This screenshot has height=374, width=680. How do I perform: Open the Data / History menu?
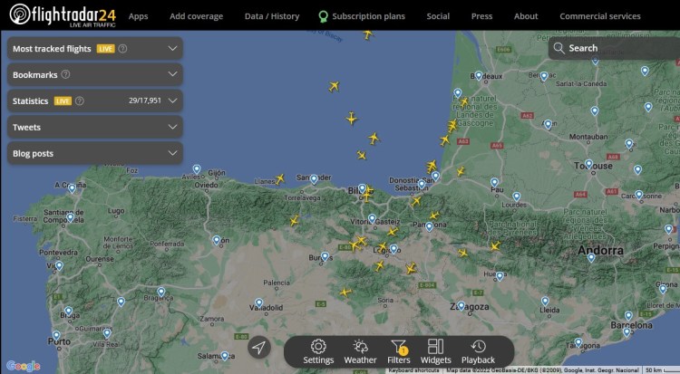pos(271,16)
